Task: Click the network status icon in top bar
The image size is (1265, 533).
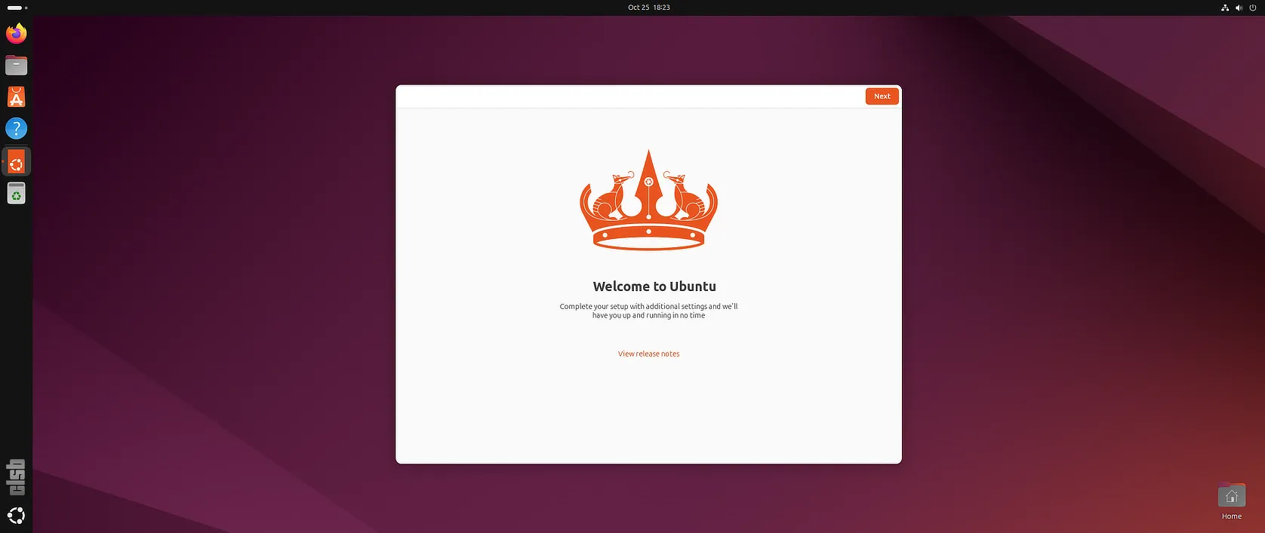Action: pyautogui.click(x=1225, y=8)
